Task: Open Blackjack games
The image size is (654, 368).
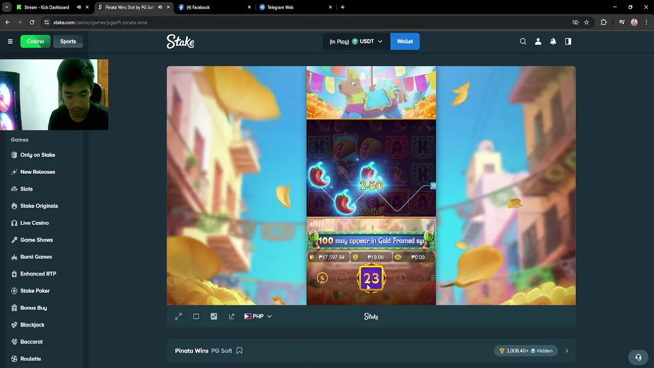Action: click(32, 325)
